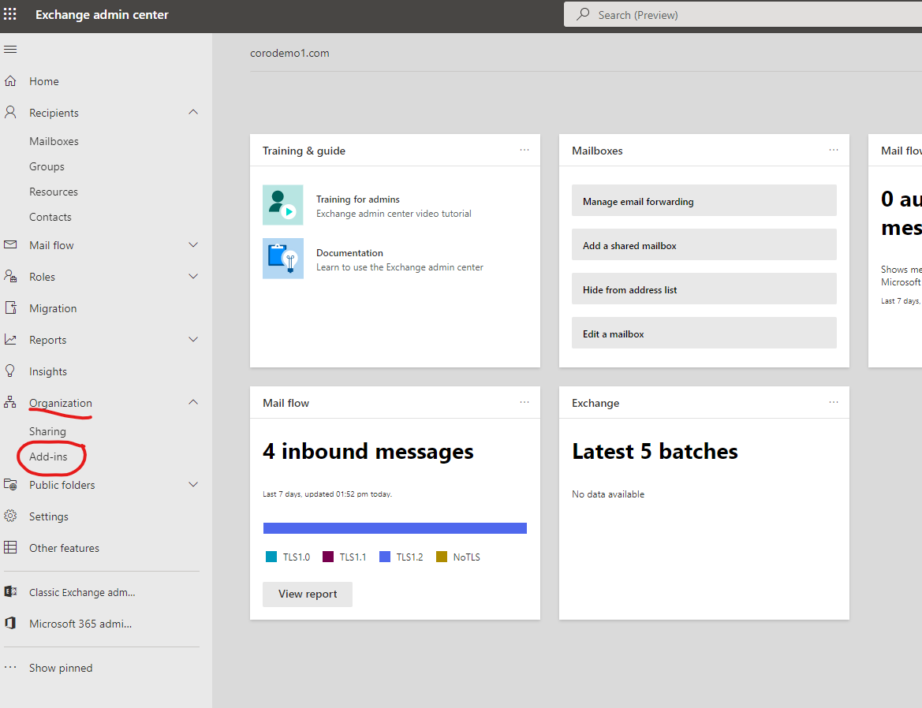
Task: Click the Home house icon
Action: click(10, 81)
